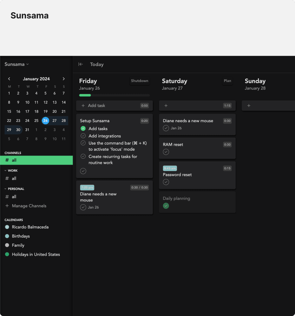The width and height of the screenshot is (295, 316).
Task: Mark RAM reset task complete
Action: tap(166, 152)
